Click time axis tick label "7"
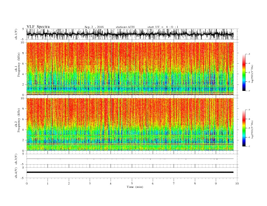Viewport: 267px width, 206px height. tap(174, 183)
